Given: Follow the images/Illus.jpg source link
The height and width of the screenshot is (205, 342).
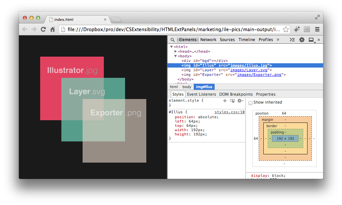Looking at the screenshot, I should pyautogui.click(x=249, y=65).
